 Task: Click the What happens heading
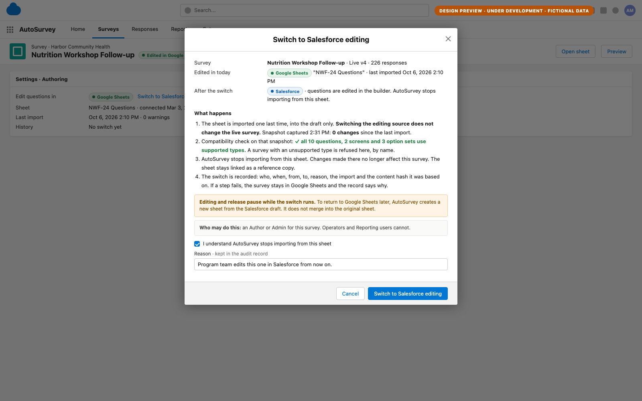213,113
